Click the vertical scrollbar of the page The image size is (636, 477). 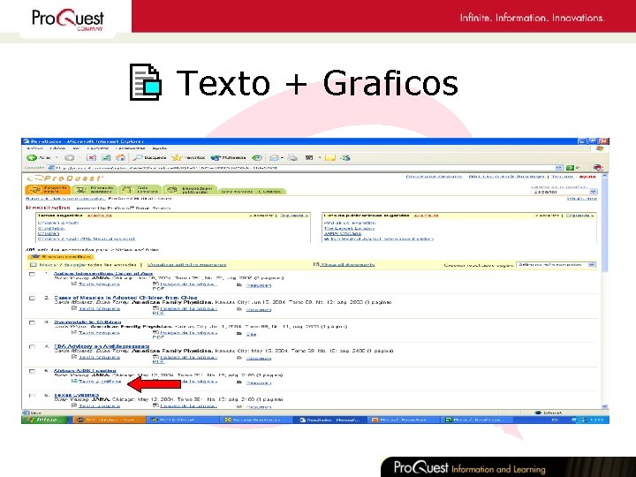(x=604, y=225)
